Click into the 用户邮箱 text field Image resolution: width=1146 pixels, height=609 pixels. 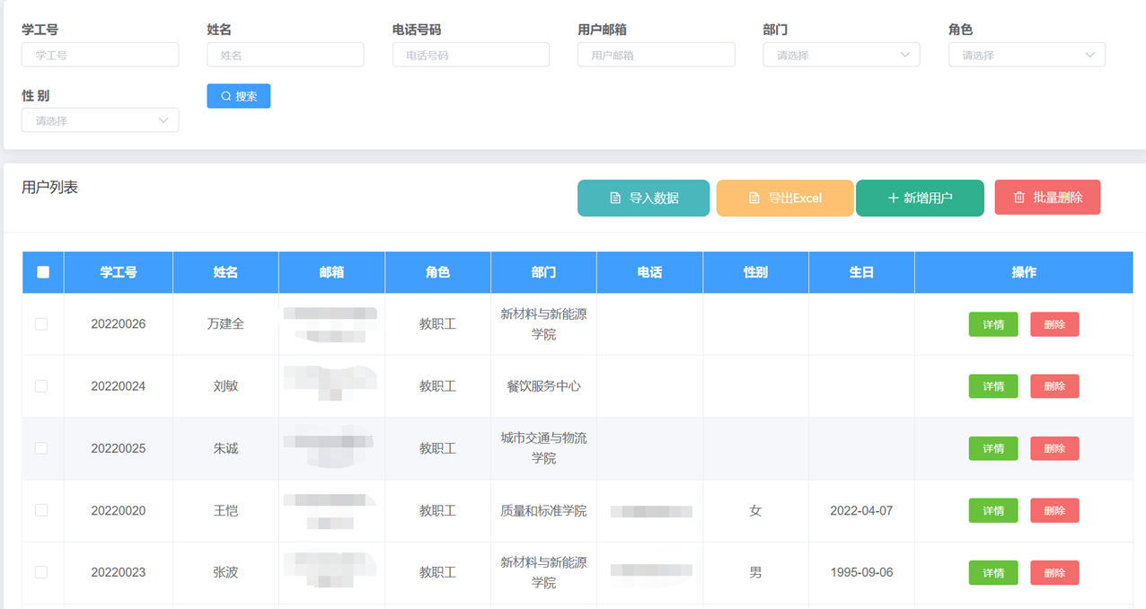(656, 55)
